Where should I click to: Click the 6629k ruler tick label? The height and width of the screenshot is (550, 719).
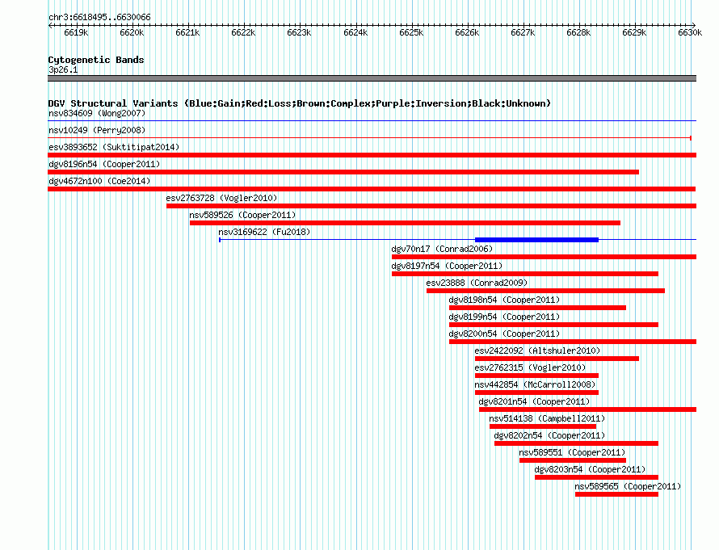(635, 32)
